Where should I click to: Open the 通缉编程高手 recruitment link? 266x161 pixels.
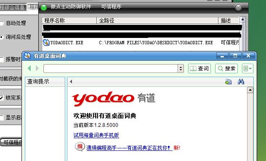click(129, 148)
